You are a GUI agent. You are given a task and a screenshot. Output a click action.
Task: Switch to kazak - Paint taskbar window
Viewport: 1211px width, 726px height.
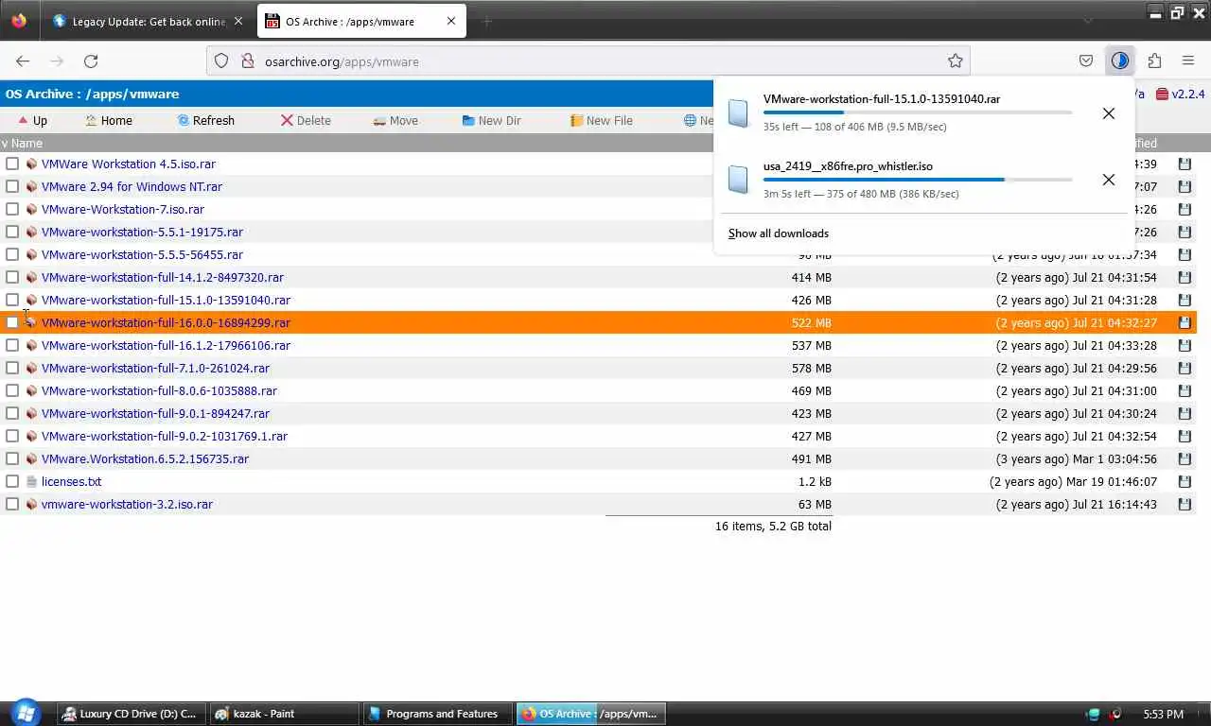[283, 714]
